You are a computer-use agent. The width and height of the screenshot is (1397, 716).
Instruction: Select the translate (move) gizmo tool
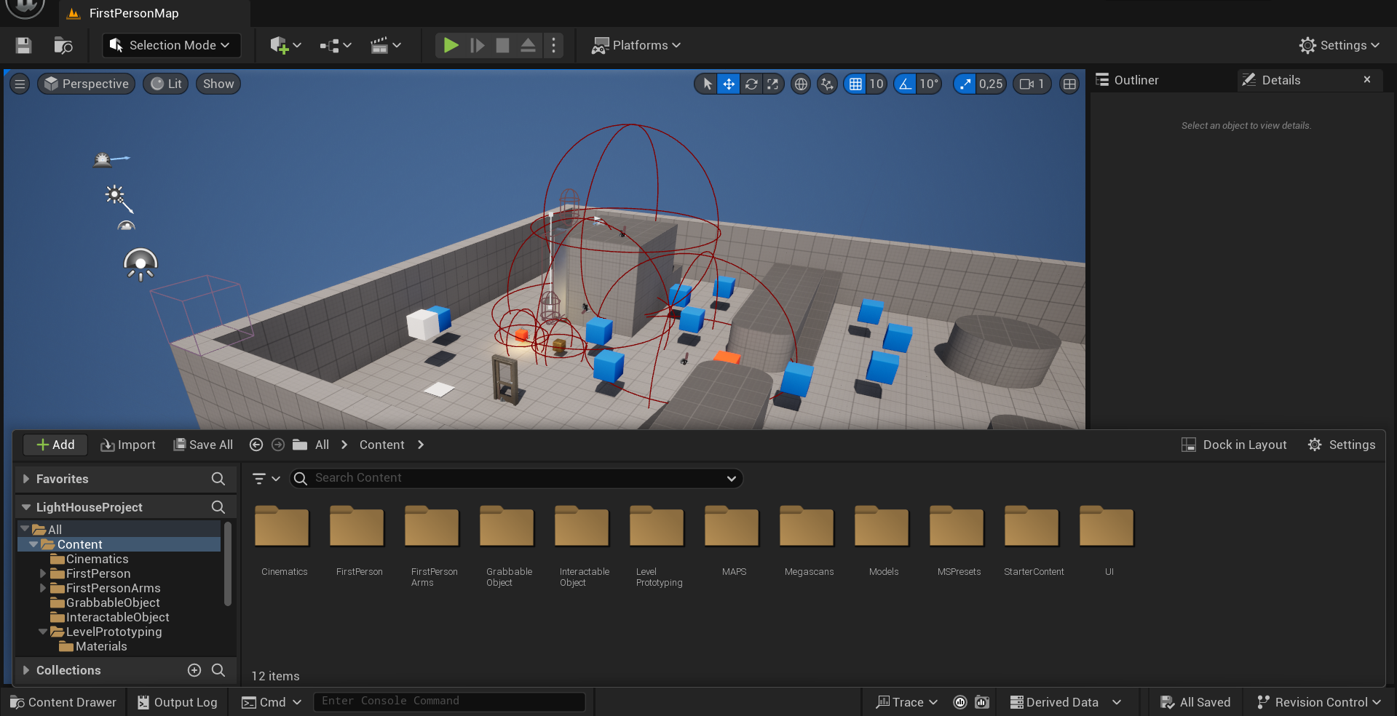(729, 84)
